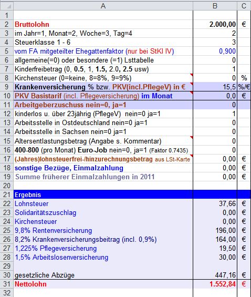Select row 21 header of Ergebnis
251x297 pixels.
pos(7,194)
